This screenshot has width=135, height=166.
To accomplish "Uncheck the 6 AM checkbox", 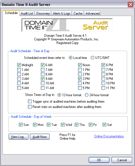I will (x=43, y=65).
